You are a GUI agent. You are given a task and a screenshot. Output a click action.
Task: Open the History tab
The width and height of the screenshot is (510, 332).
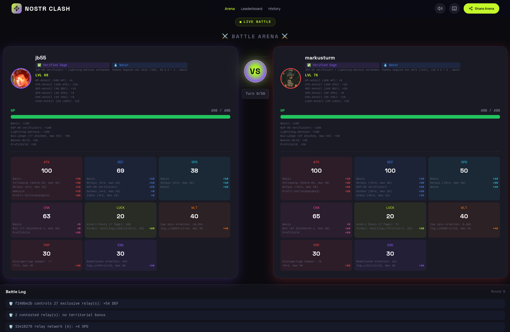pos(274,9)
